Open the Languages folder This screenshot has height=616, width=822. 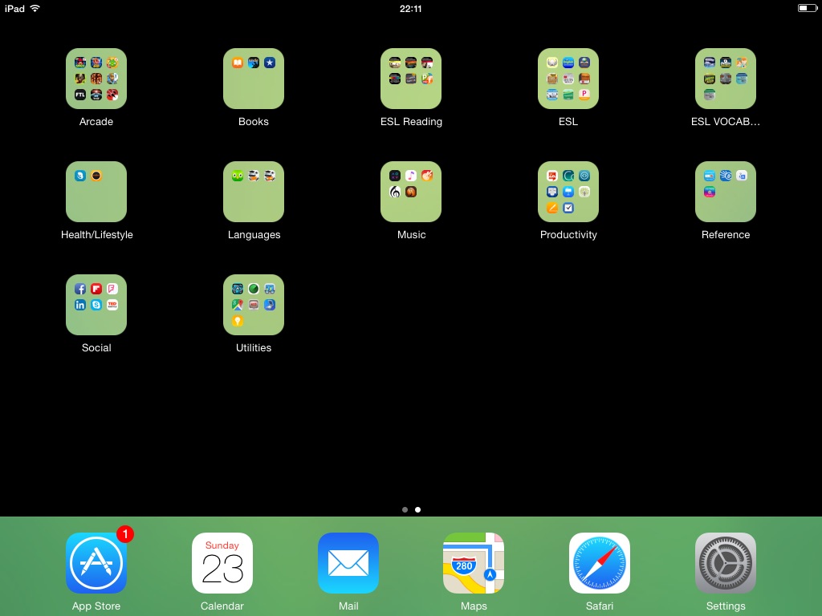click(253, 192)
